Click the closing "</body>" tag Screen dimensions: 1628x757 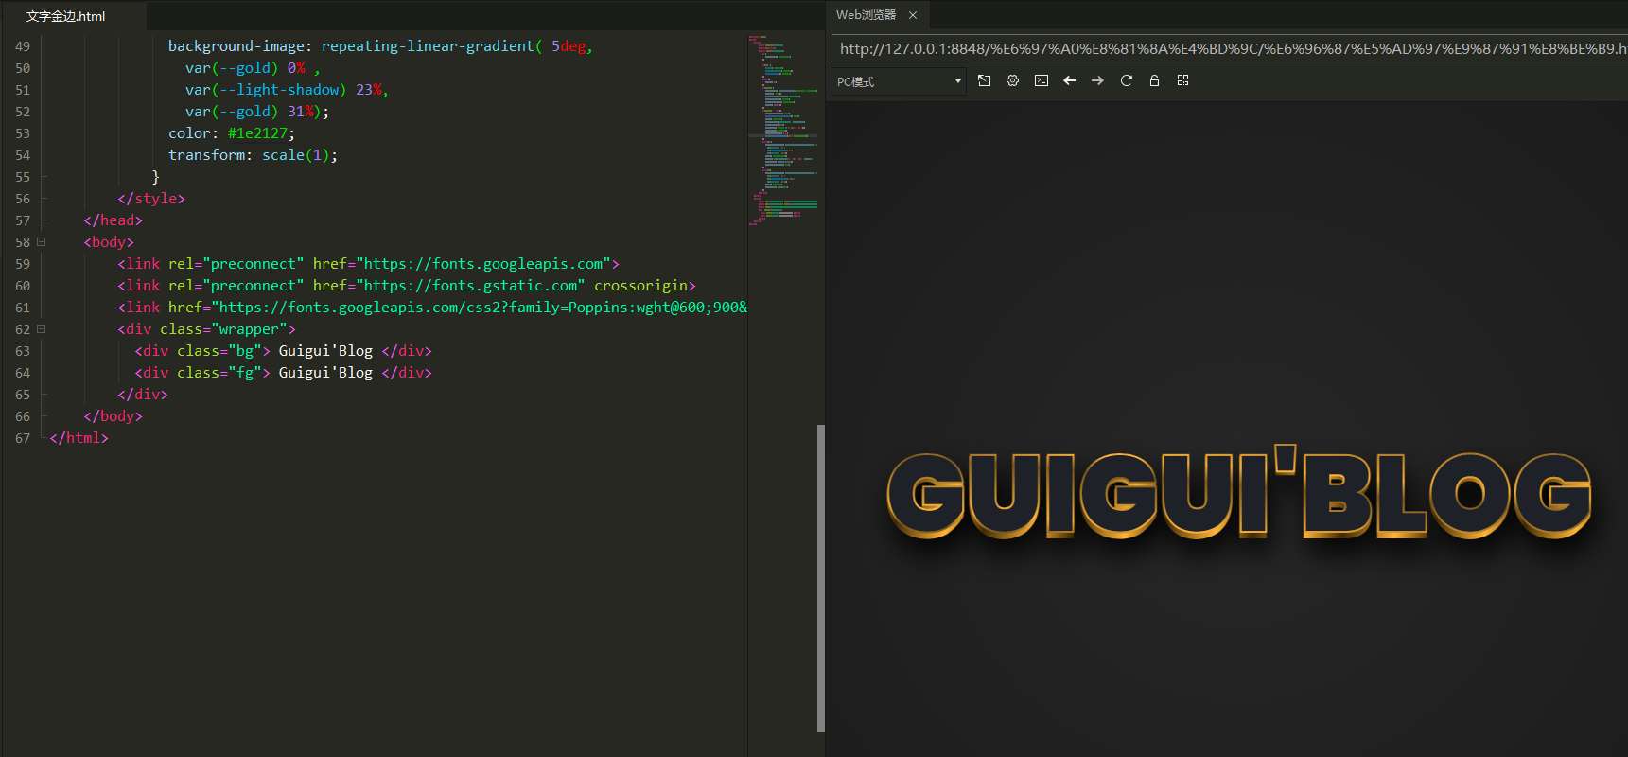click(x=113, y=416)
